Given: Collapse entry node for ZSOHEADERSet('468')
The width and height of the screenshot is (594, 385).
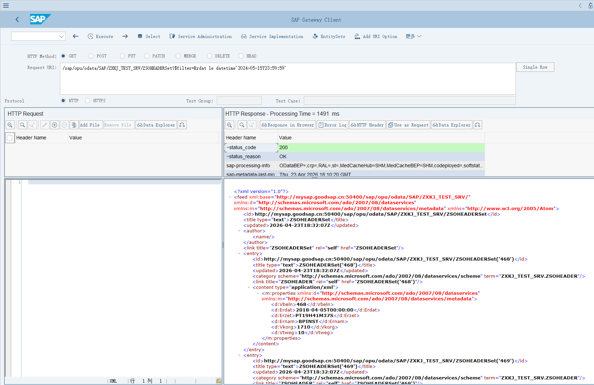Looking at the screenshot, I should point(239,254).
